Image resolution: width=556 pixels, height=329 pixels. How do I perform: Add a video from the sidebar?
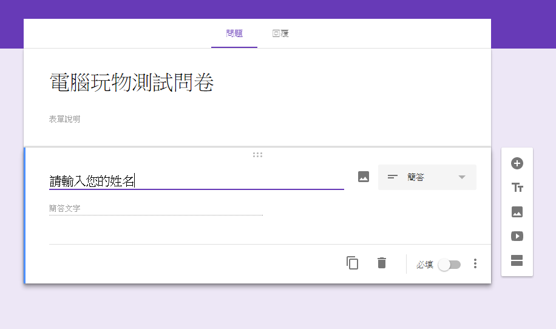tap(517, 236)
